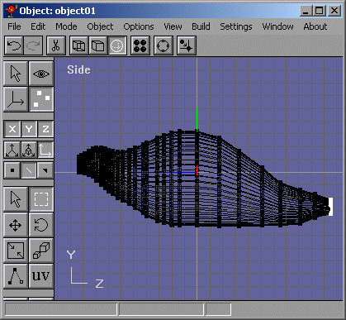
Task: Toggle the X axis constraint
Action: (x=12, y=129)
